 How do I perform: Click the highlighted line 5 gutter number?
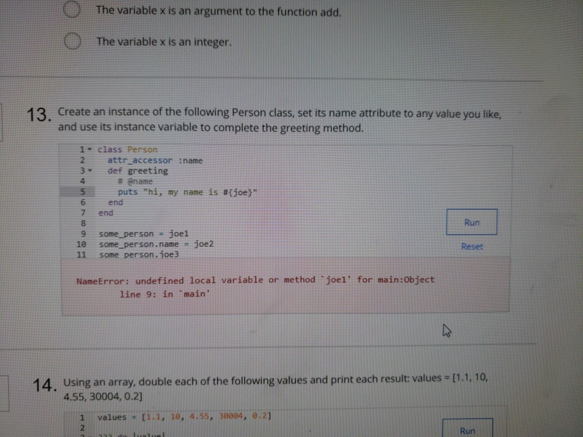pyautogui.click(x=82, y=191)
